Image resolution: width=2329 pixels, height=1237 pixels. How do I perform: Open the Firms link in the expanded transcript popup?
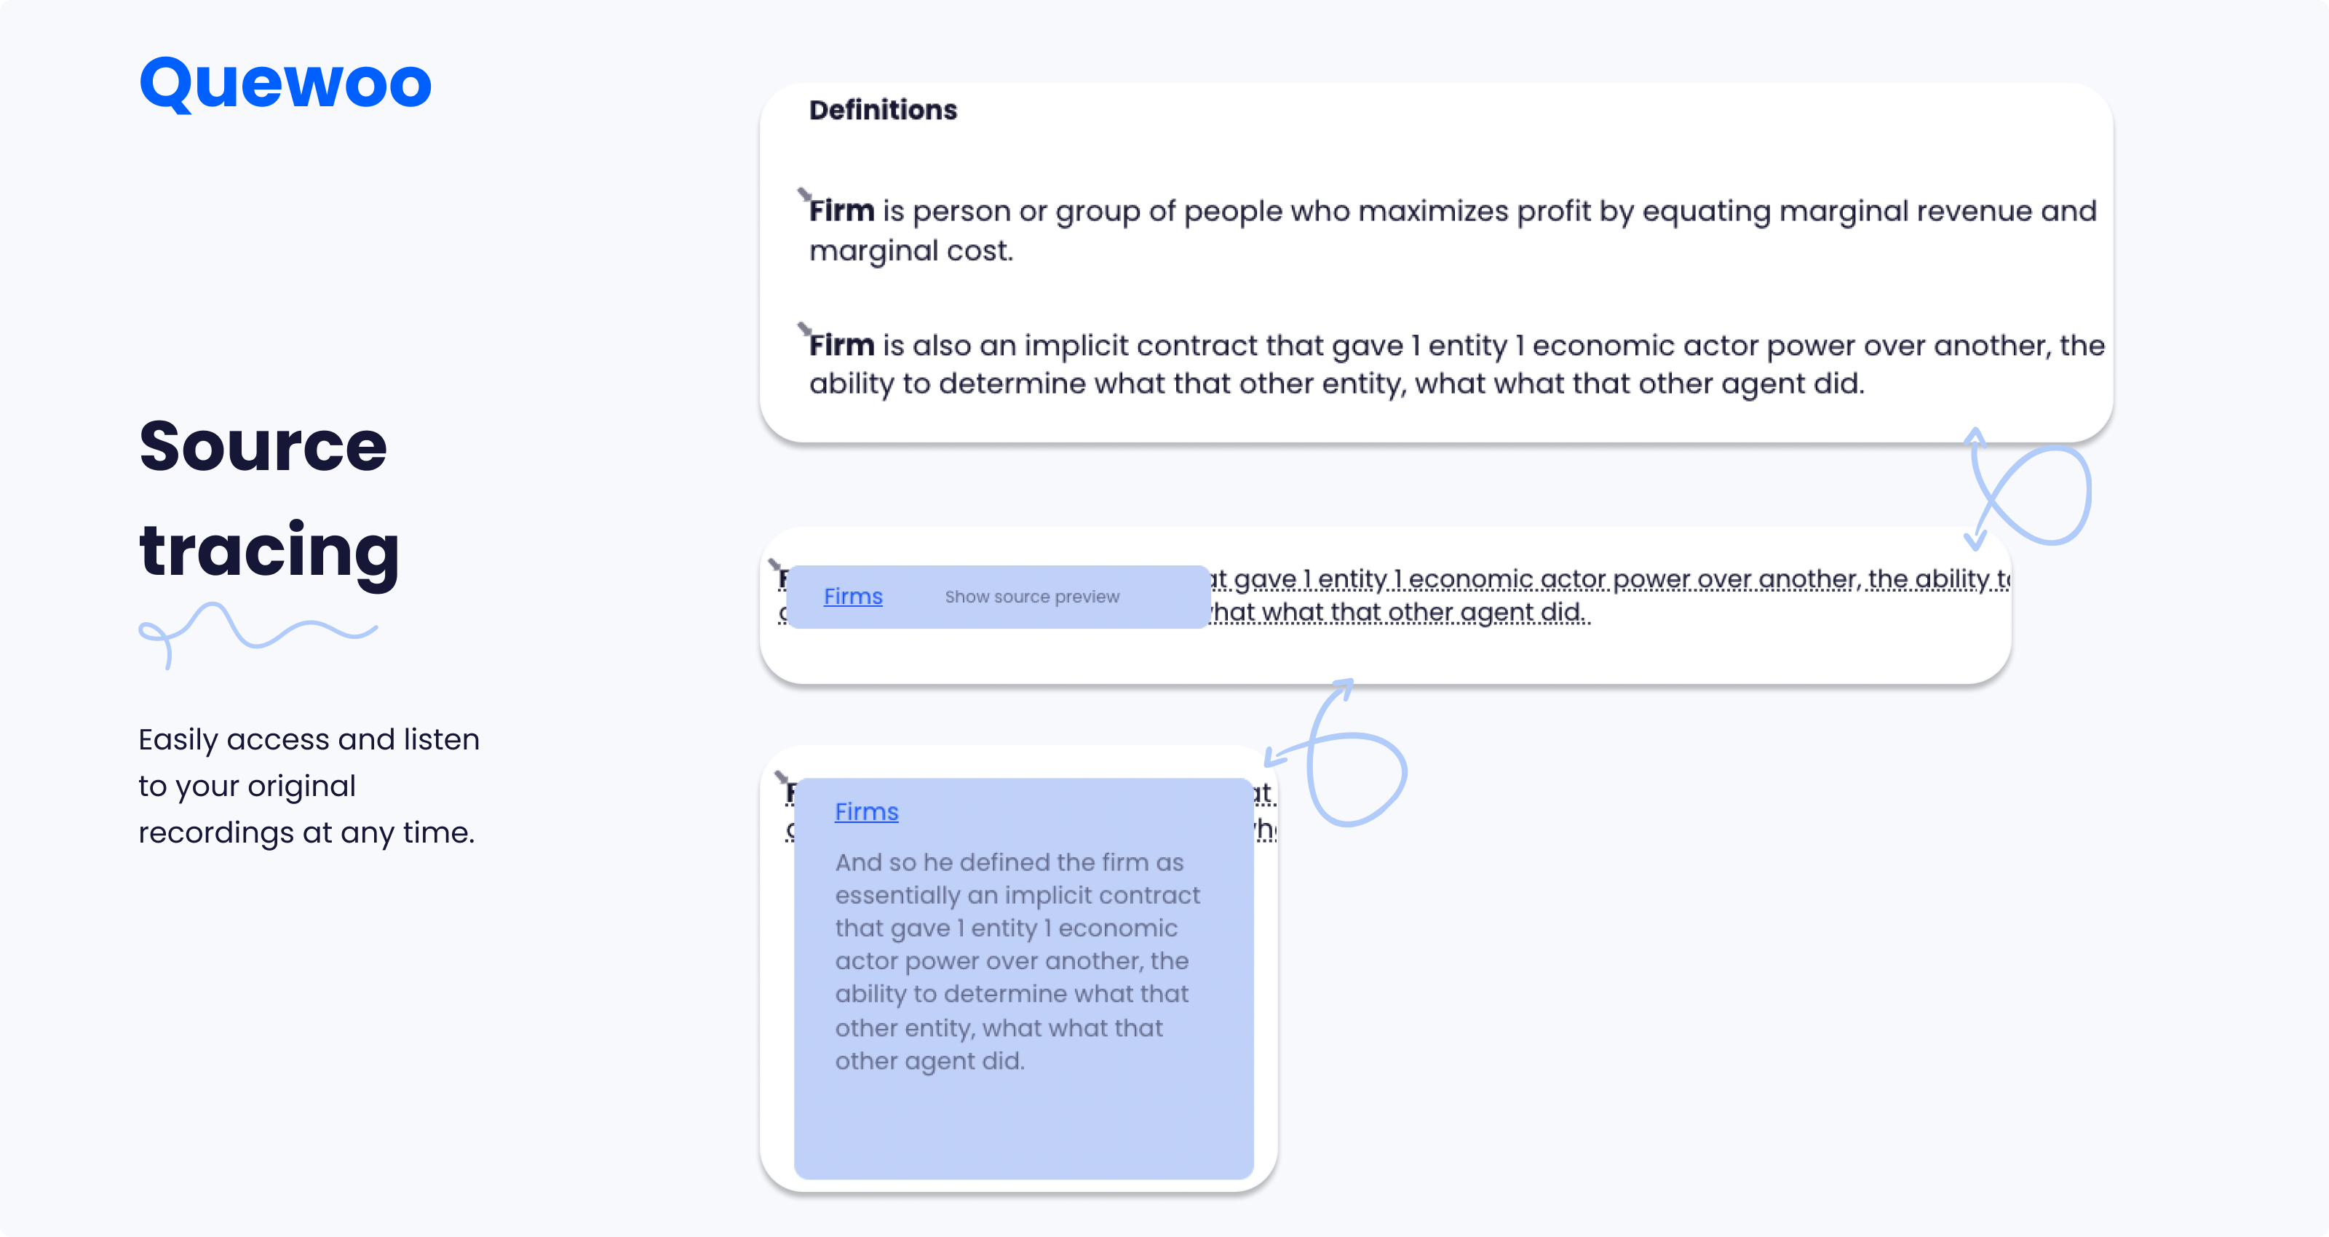click(866, 812)
